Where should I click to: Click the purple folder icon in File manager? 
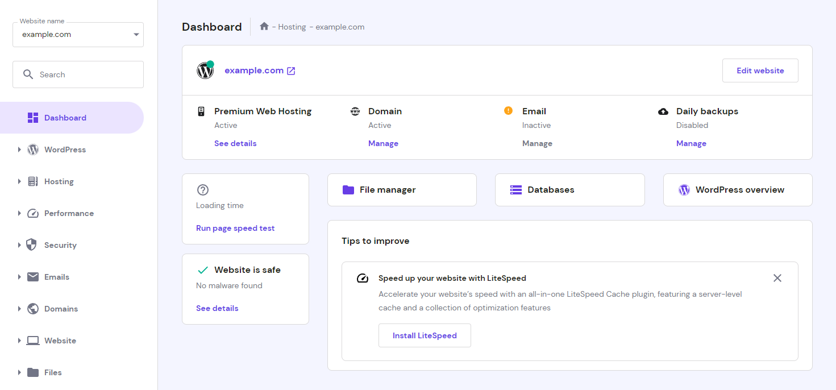tap(348, 190)
